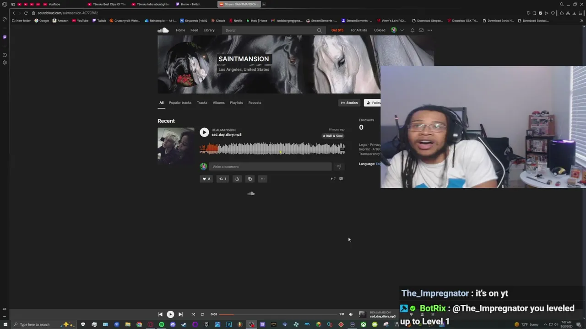The width and height of the screenshot is (586, 329).
Task: Switch to the Home - Twitch tab
Action: click(x=190, y=4)
